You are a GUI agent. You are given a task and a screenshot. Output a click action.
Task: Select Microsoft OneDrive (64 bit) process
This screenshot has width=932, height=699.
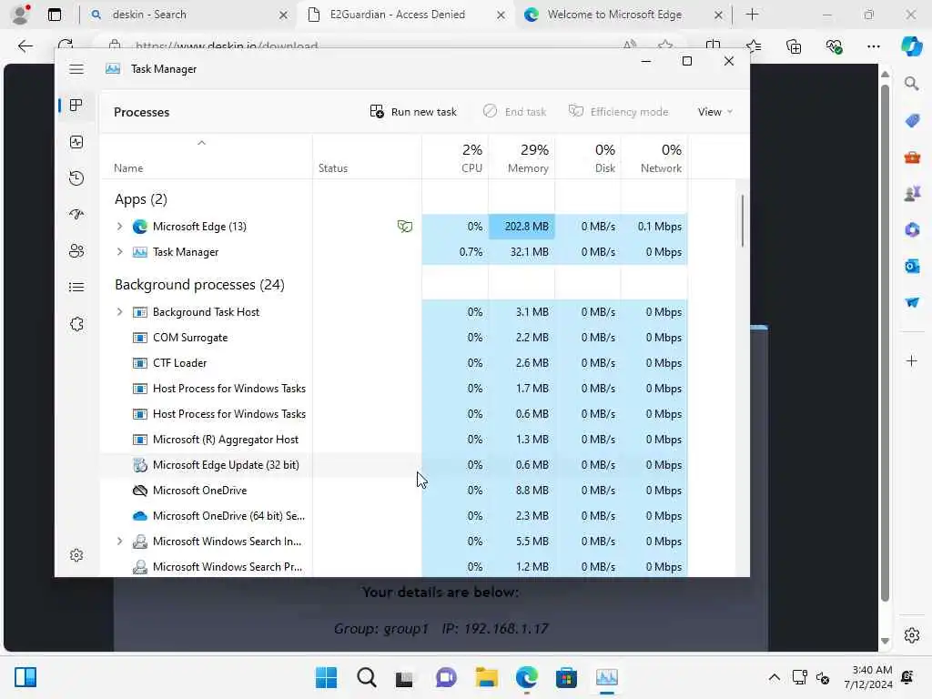(x=393, y=516)
